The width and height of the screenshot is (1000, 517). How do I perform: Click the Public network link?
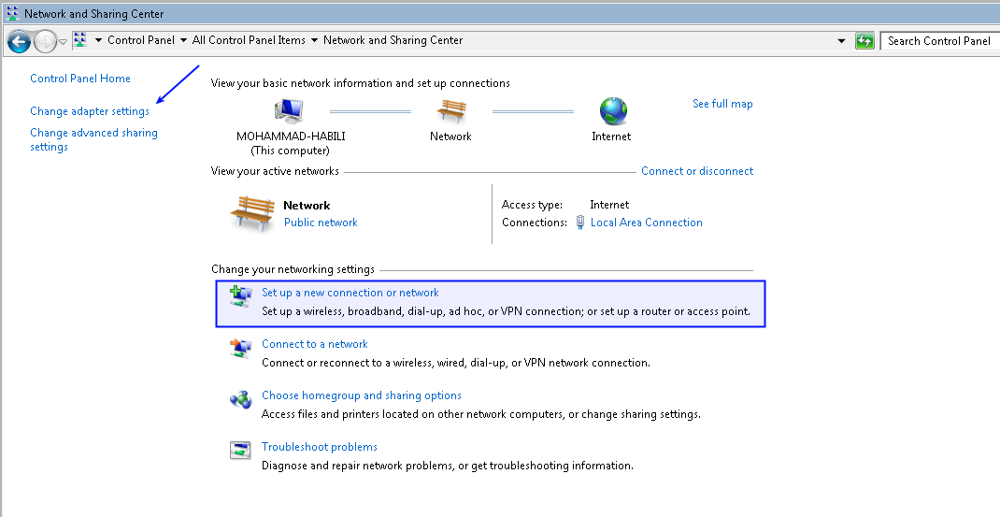pyautogui.click(x=321, y=223)
